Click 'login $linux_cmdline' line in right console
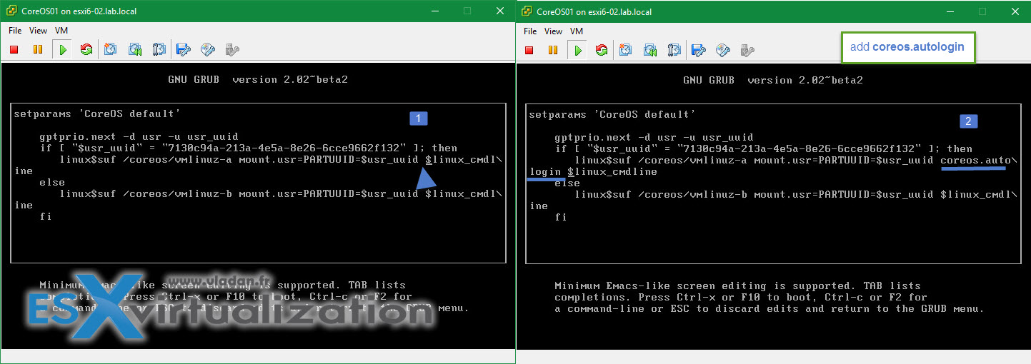This screenshot has height=364, width=1031. pos(593,171)
